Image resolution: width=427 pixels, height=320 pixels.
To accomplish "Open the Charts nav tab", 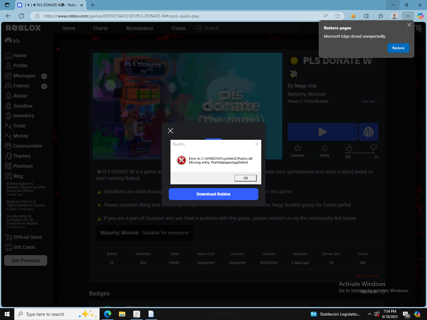I will coord(101,28).
